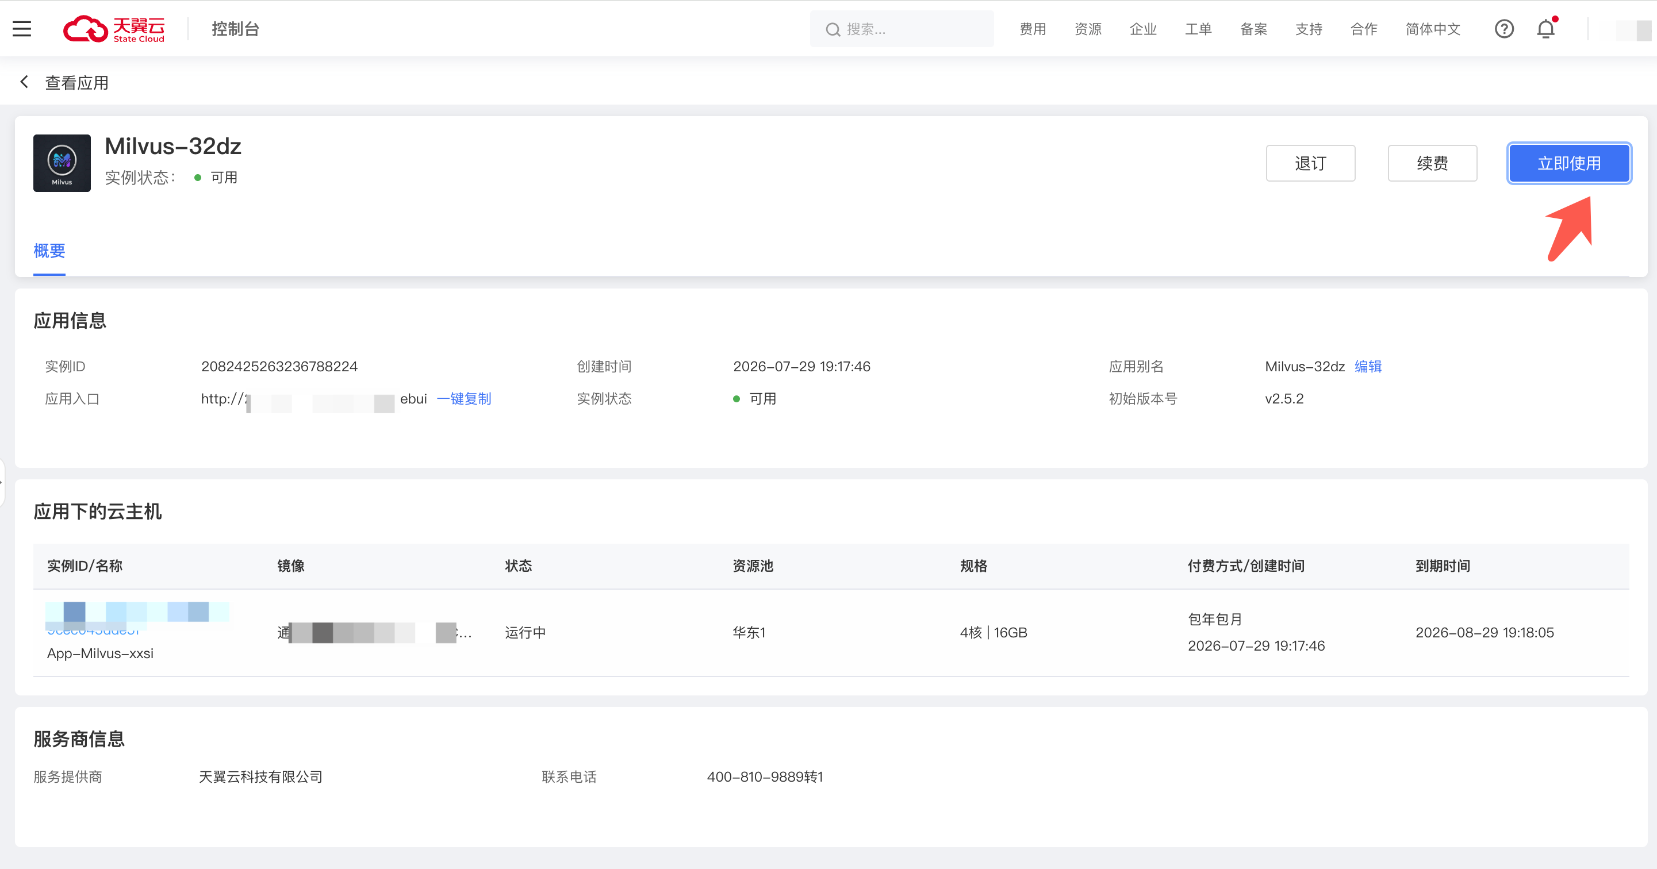Open the 工单 menu

(x=1198, y=29)
